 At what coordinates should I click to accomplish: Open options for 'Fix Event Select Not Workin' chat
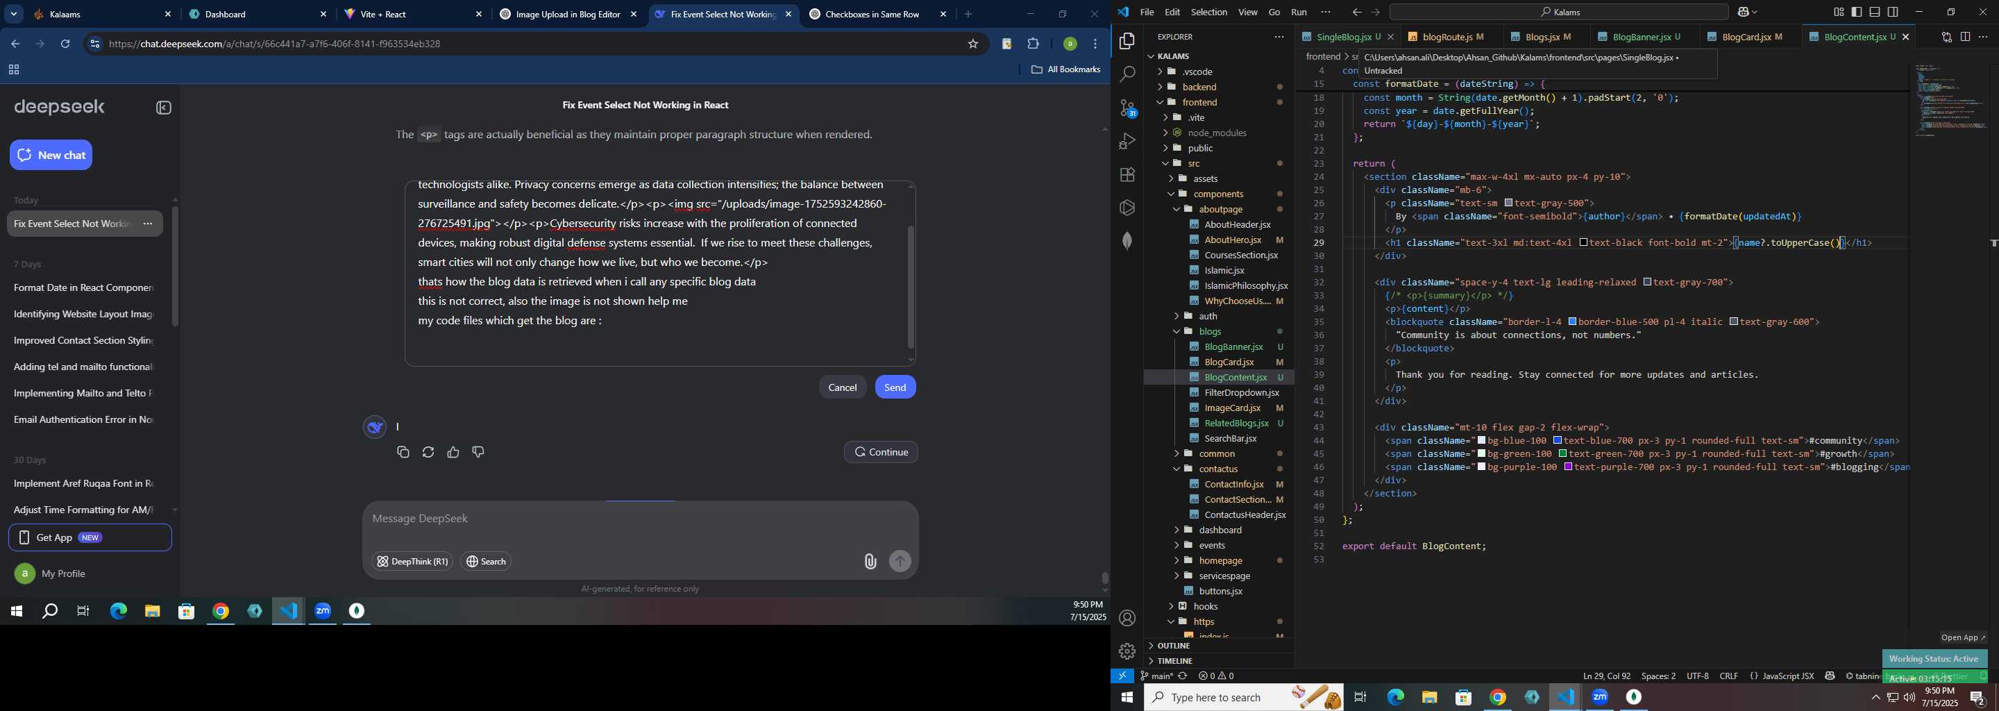[147, 224]
